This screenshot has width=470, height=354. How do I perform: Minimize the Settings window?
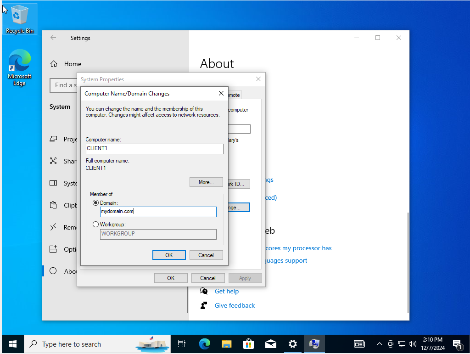point(357,38)
